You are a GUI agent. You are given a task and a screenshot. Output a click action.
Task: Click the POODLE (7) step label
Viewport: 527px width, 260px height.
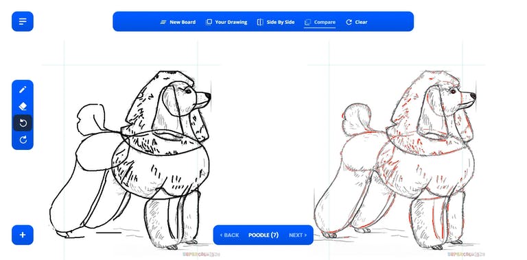coord(263,235)
